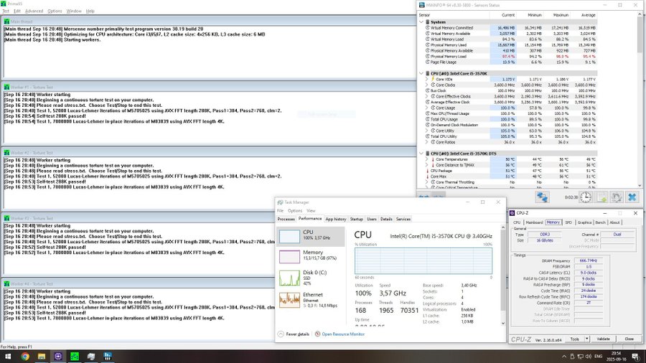Click blue X icon in HWiNFO toolbar
This screenshot has height=363, width=646.
(632, 197)
